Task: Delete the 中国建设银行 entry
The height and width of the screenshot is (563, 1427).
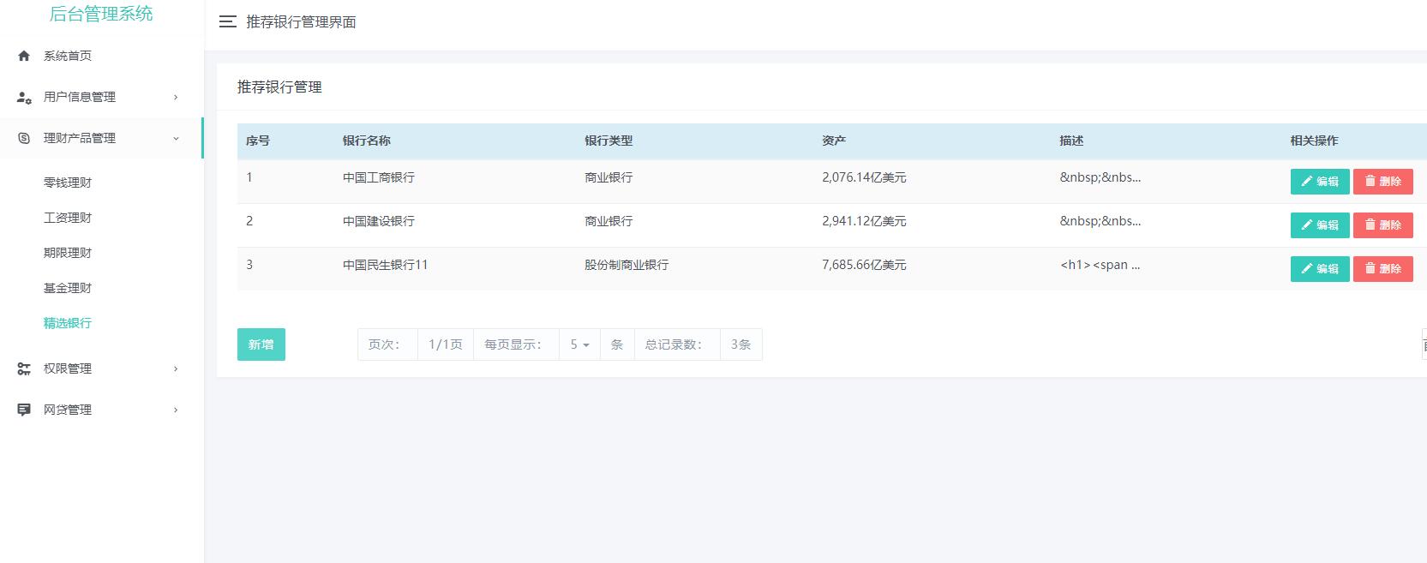Action: [1382, 225]
